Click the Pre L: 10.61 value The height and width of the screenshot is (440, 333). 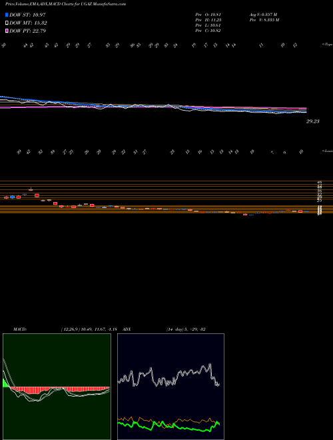(x=208, y=25)
